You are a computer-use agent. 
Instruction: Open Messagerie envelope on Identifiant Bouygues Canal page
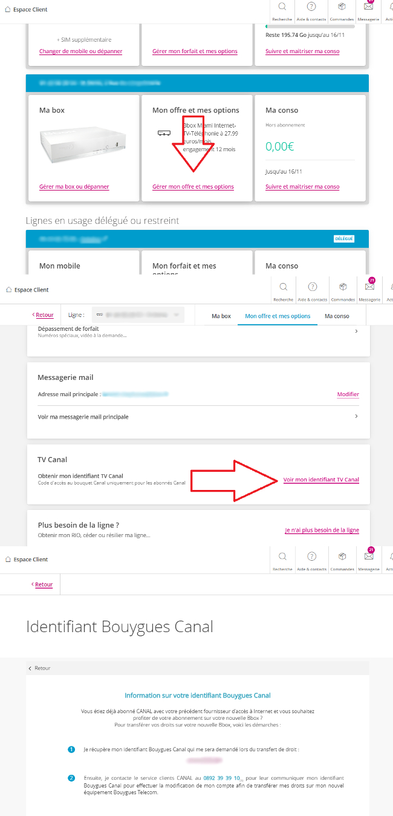pyautogui.click(x=369, y=559)
